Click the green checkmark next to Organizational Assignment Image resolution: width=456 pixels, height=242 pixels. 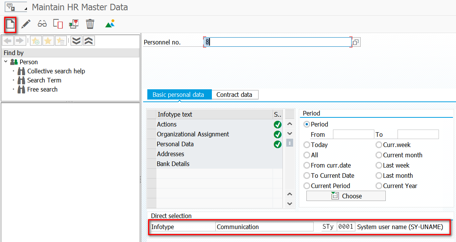278,134
